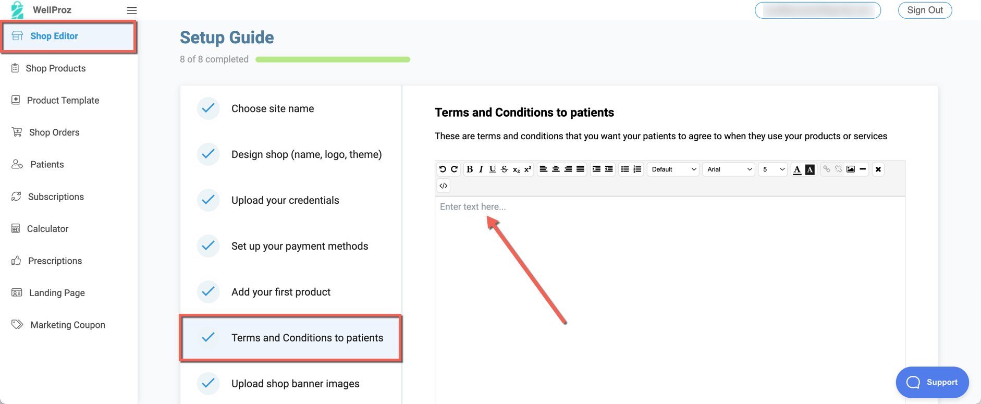The height and width of the screenshot is (404, 981).
Task: Center align the text
Action: (556, 169)
